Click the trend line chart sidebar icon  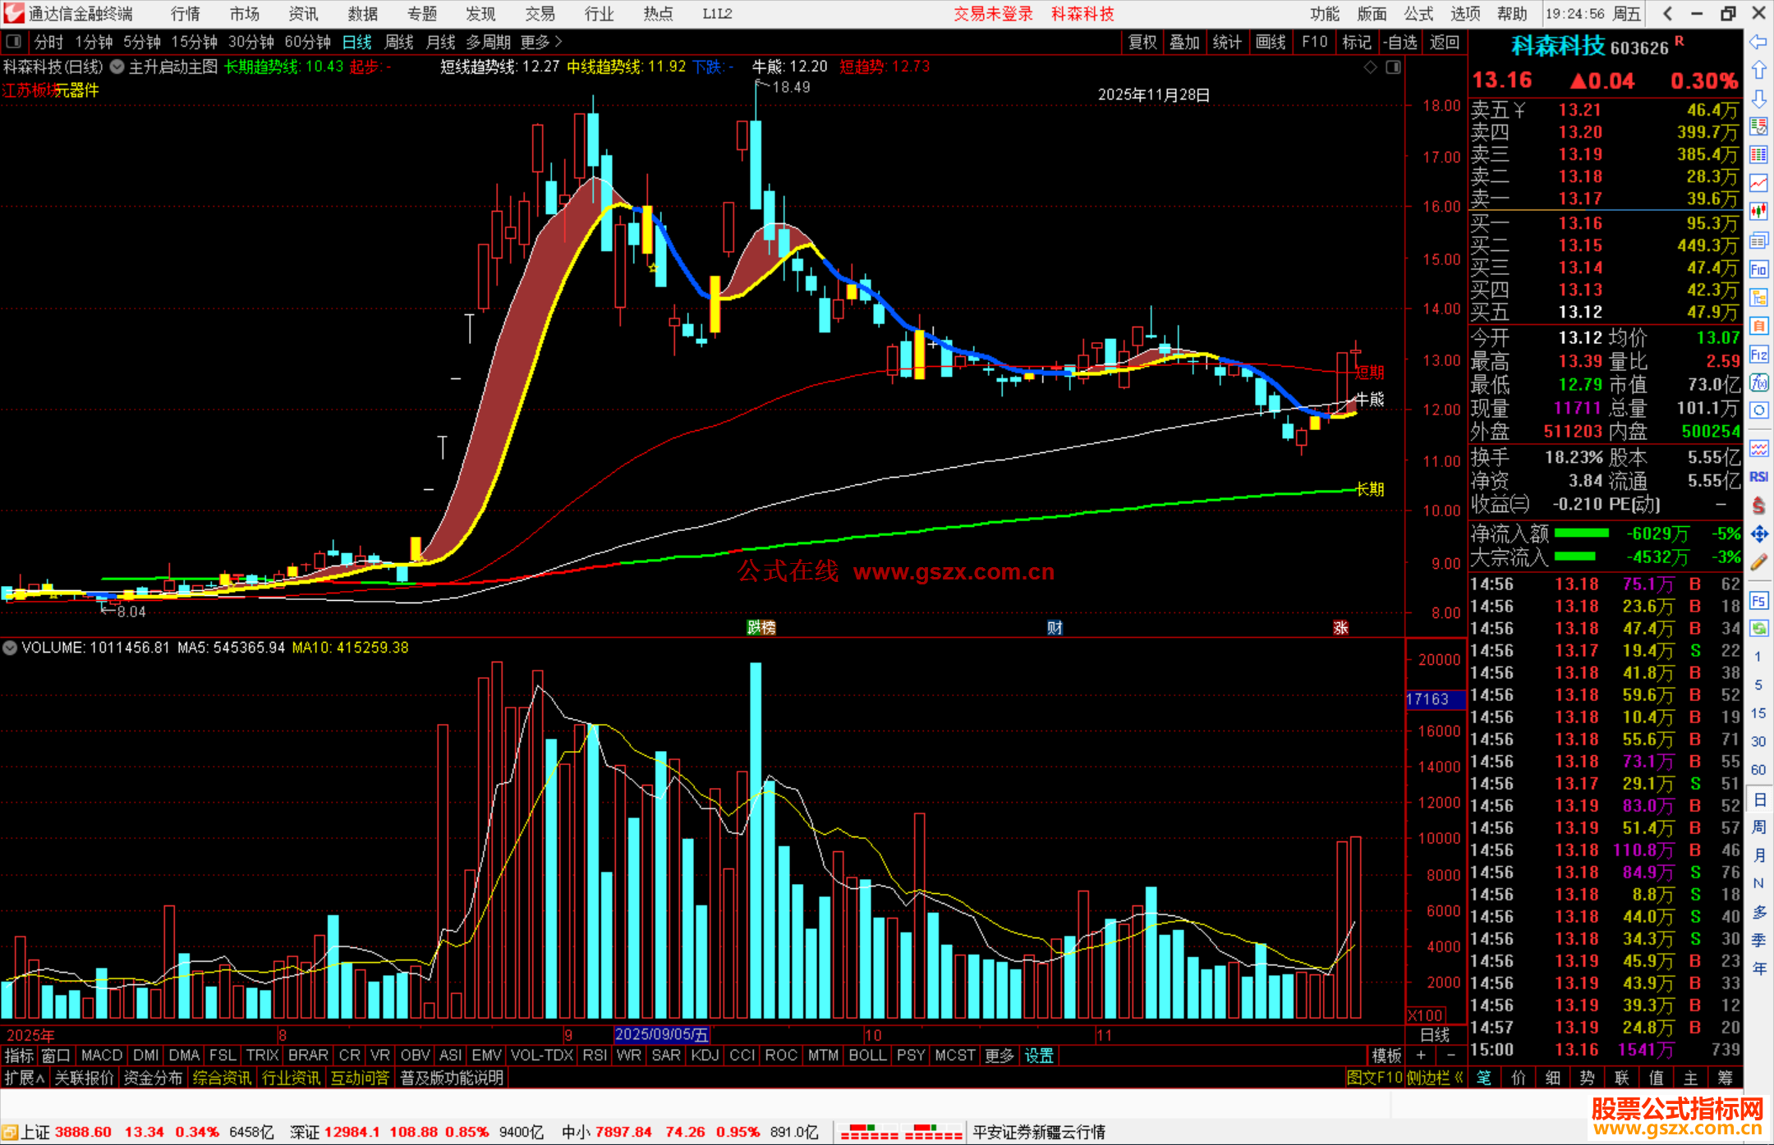point(1758,183)
